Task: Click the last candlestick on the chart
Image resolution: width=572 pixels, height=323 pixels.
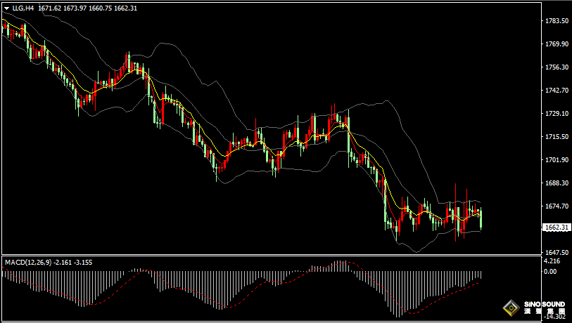Action: pos(481,218)
